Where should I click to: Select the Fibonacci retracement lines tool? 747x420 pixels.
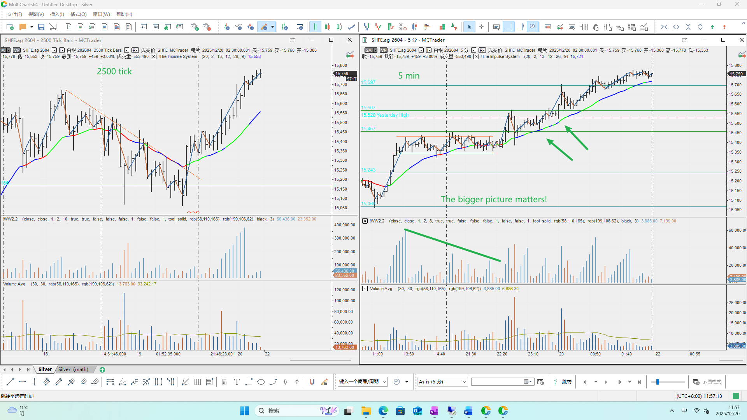click(x=110, y=382)
